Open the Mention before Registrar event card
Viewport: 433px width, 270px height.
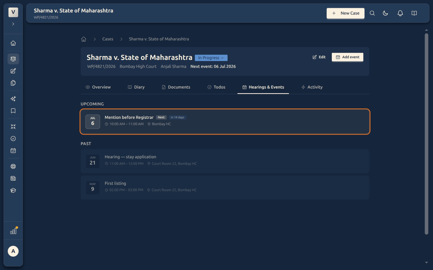click(225, 122)
